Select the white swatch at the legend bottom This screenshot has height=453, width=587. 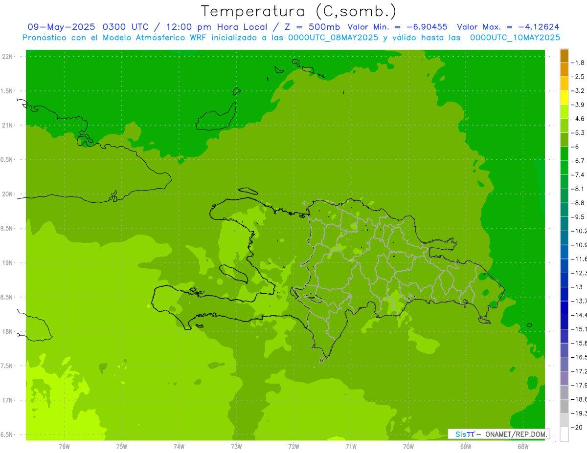[x=564, y=434]
